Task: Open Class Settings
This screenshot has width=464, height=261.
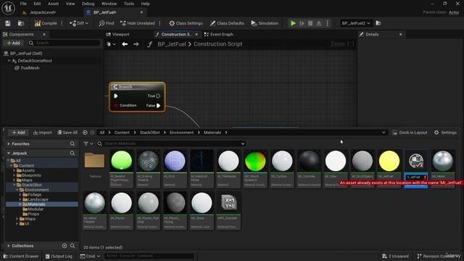Action: coord(186,23)
